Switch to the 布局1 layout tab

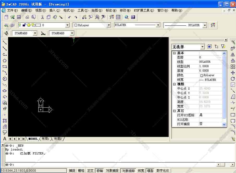click(x=46, y=139)
